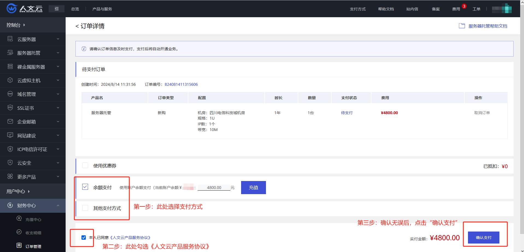
Task: Open the 产品与服务 top menu
Action: point(102,9)
